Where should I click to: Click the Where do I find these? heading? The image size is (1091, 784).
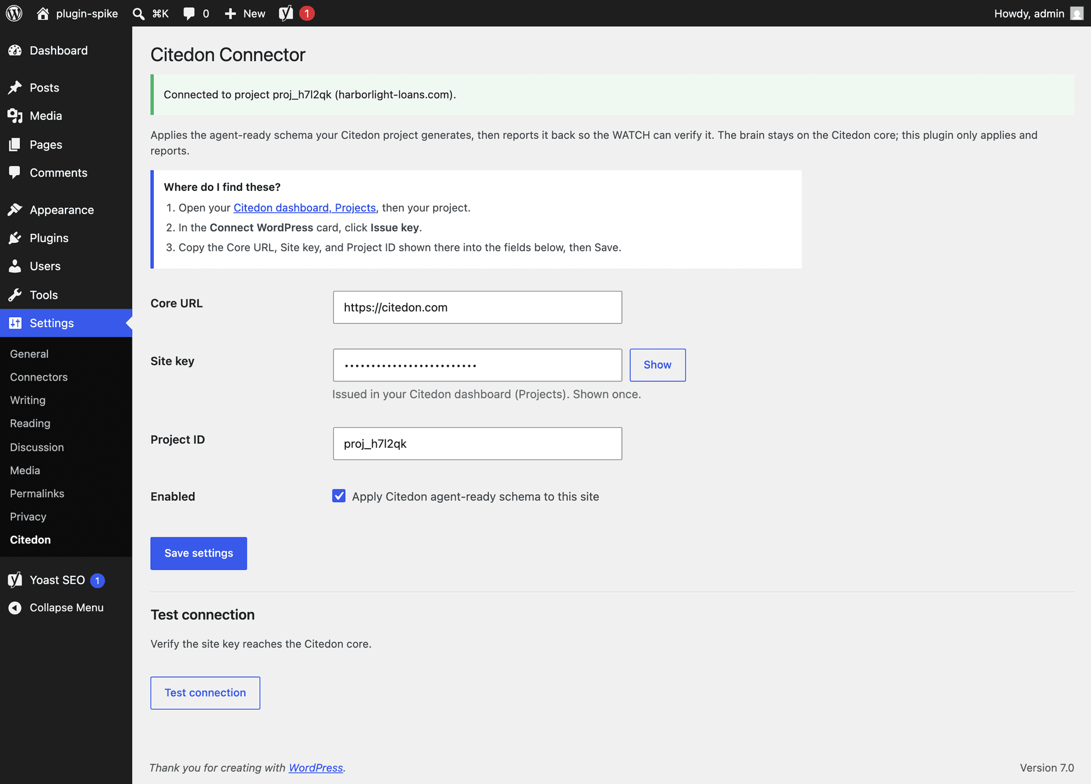[x=222, y=187]
